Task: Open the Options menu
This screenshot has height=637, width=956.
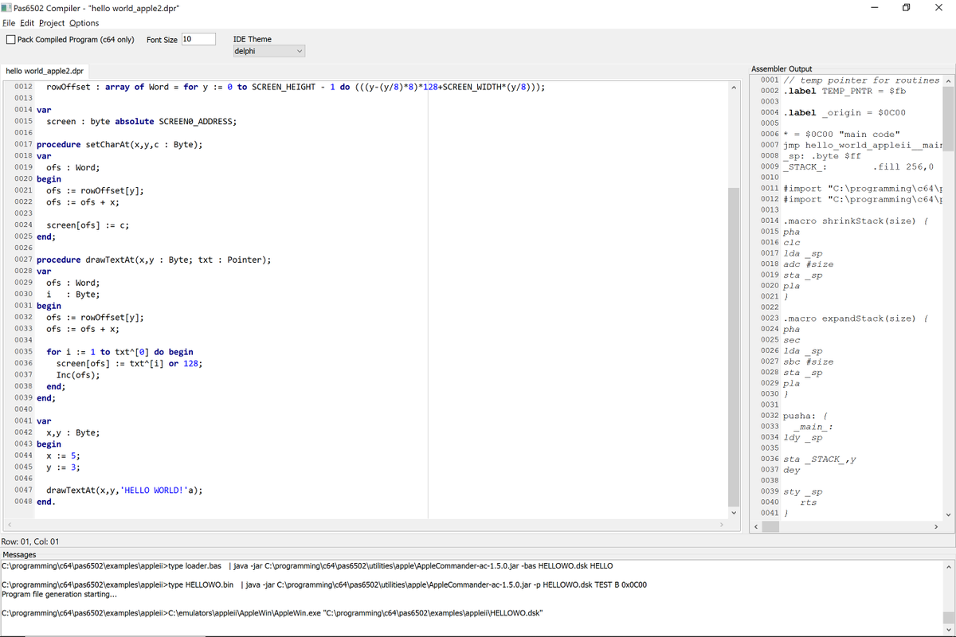Action: click(84, 23)
